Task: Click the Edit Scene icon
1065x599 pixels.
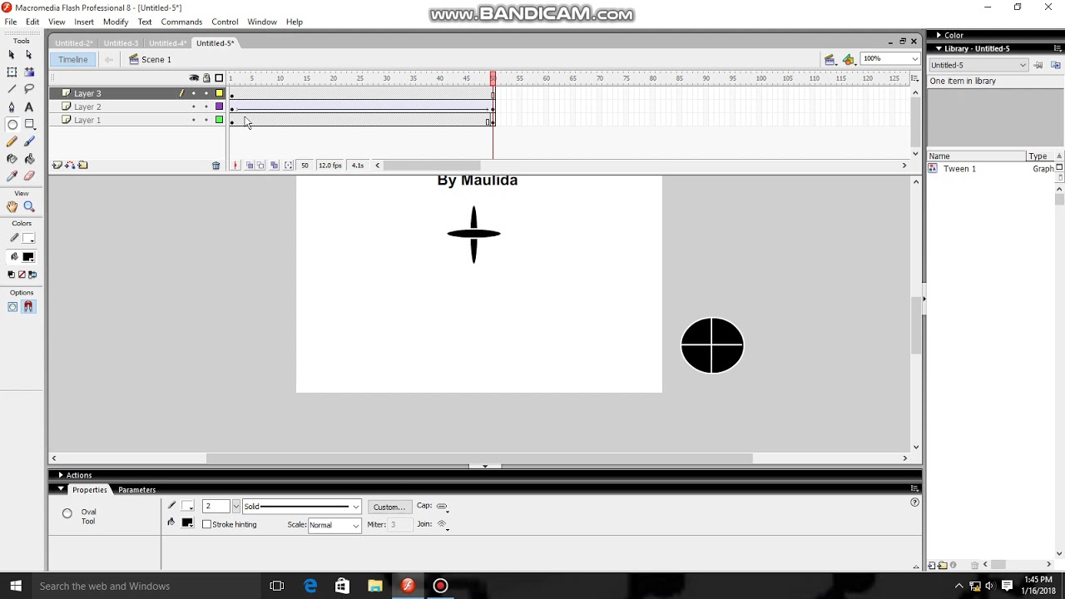Action: (x=830, y=59)
